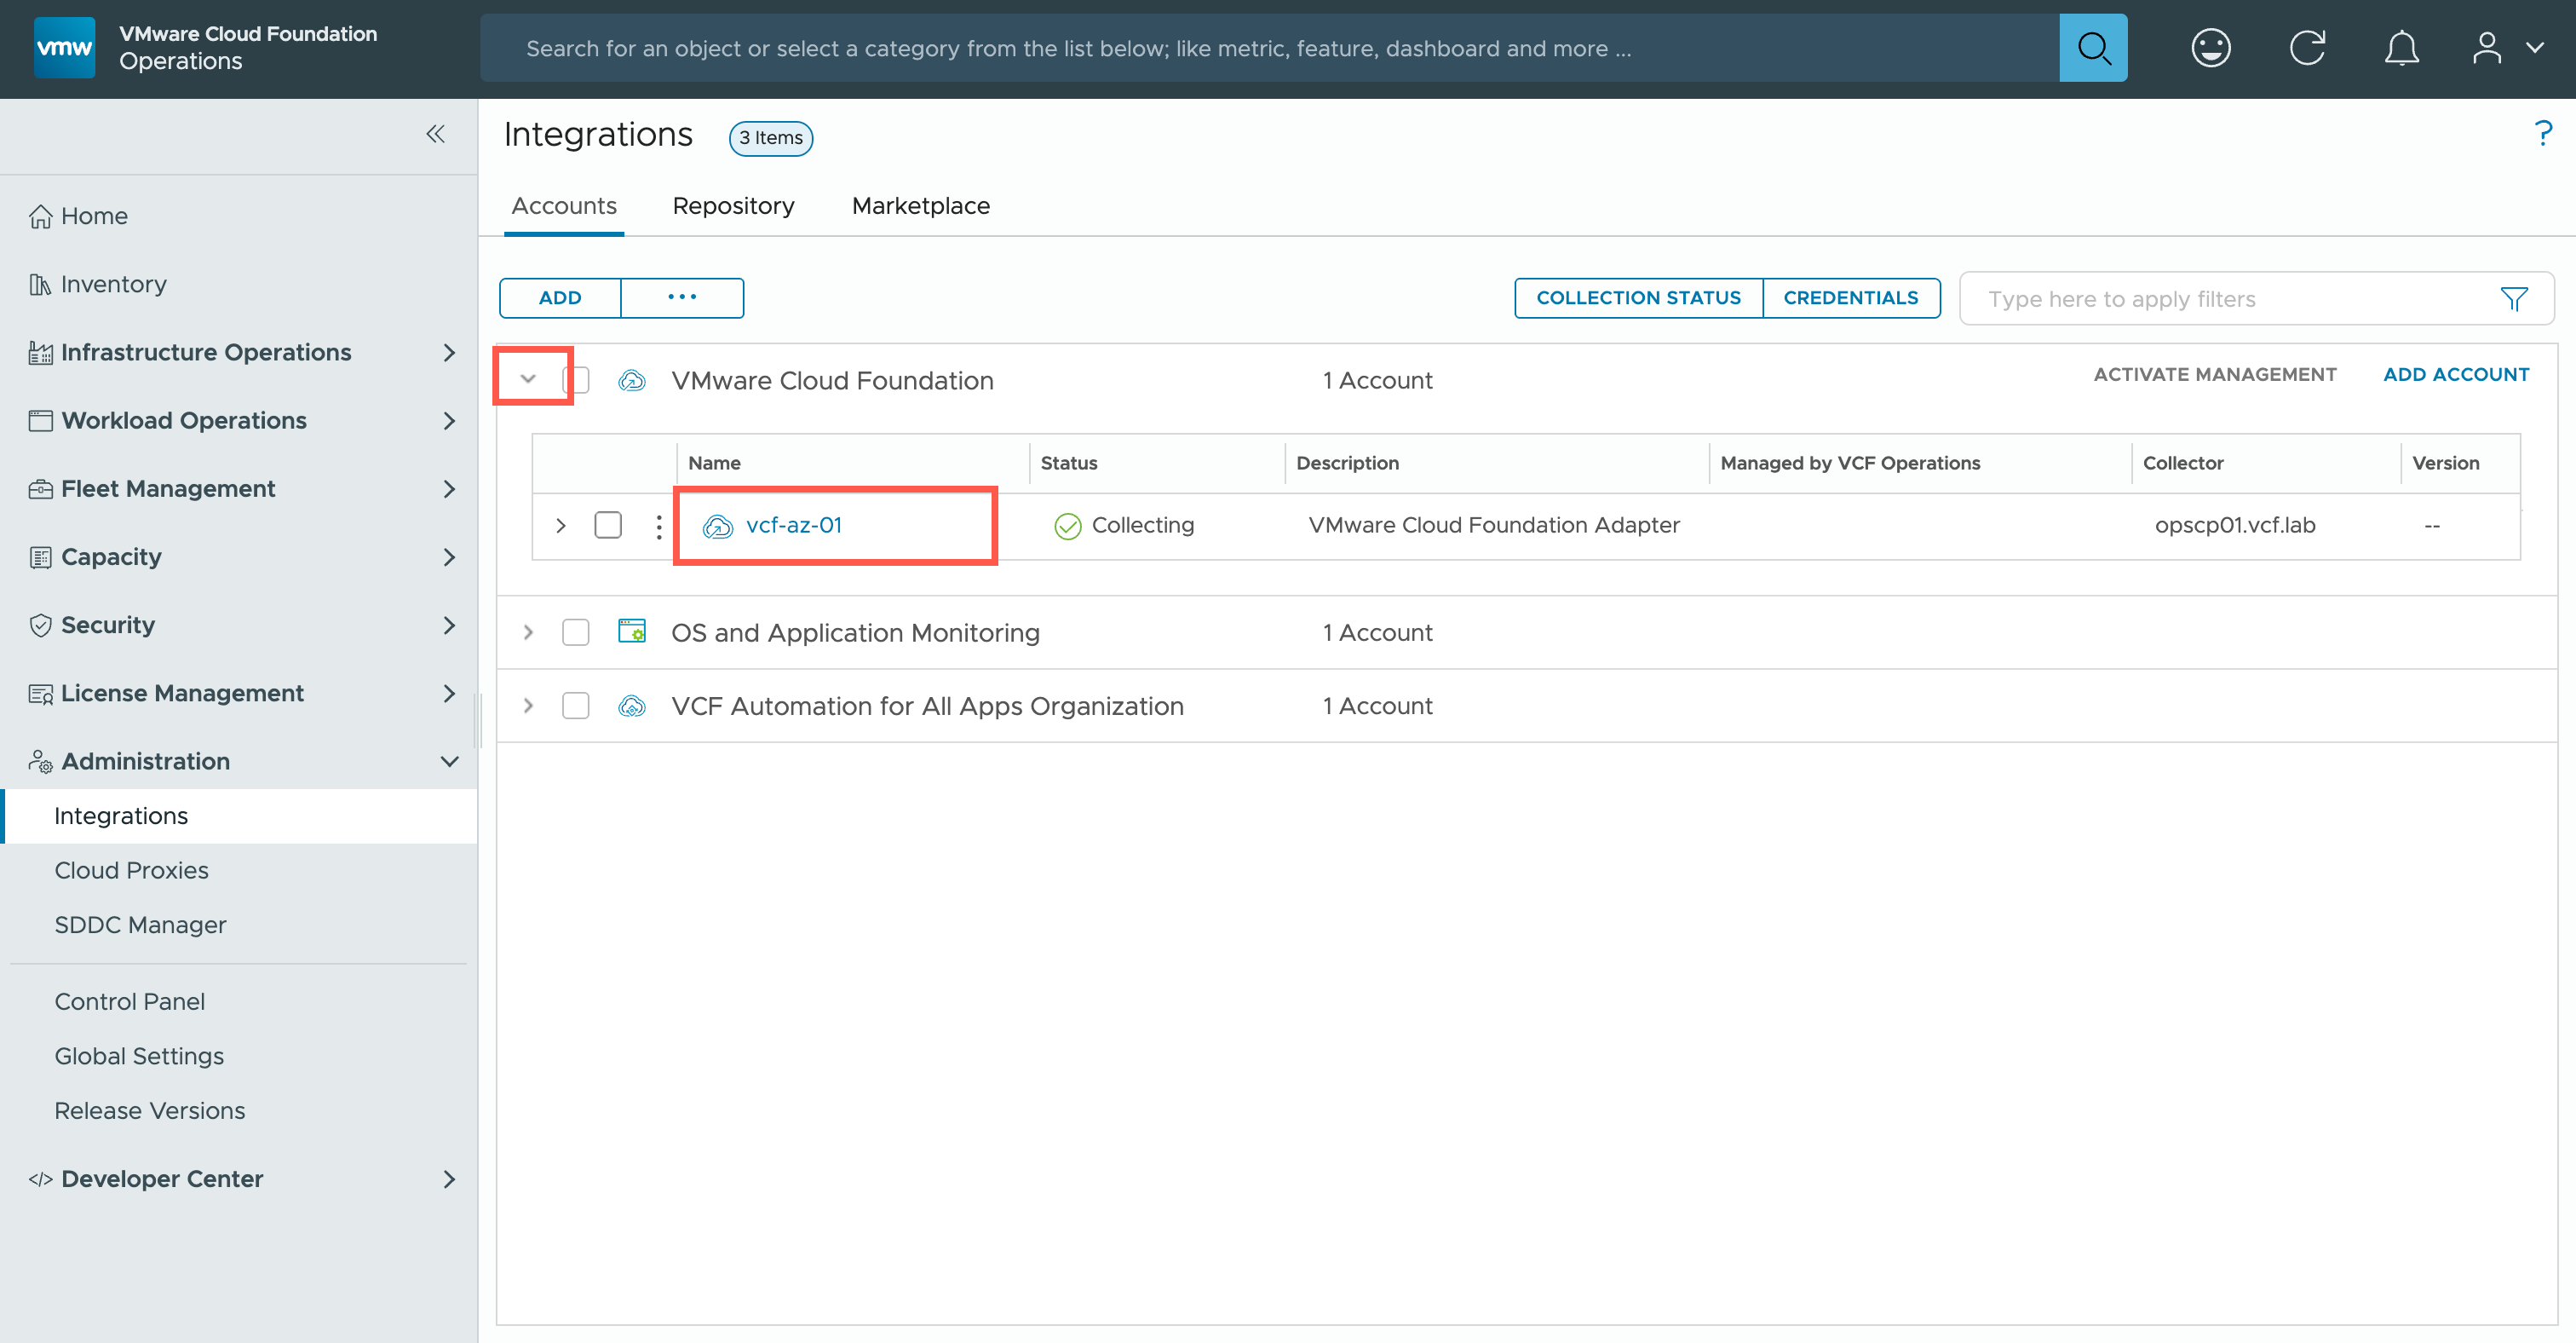Click the refresh icon in header
The height and width of the screenshot is (1343, 2576).
tap(2307, 48)
